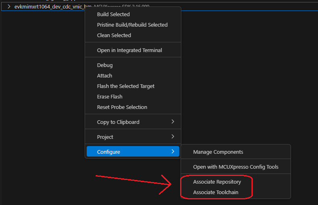Expand the evkmimxrt1064_dev_cdc_vnic_bm project chevron
Screen dimensions: 318x205
point(9,6)
